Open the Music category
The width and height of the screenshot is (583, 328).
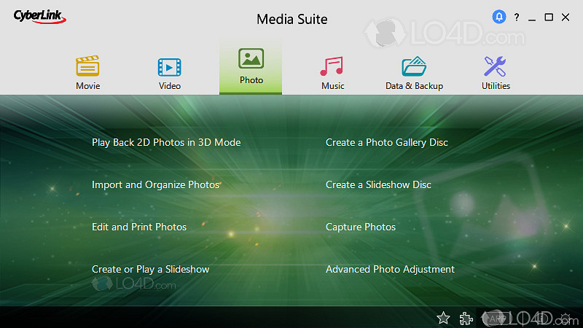(332, 74)
